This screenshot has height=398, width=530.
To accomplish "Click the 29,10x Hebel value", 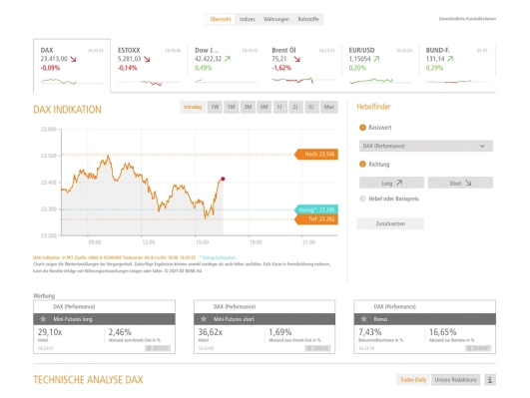I will [50, 332].
